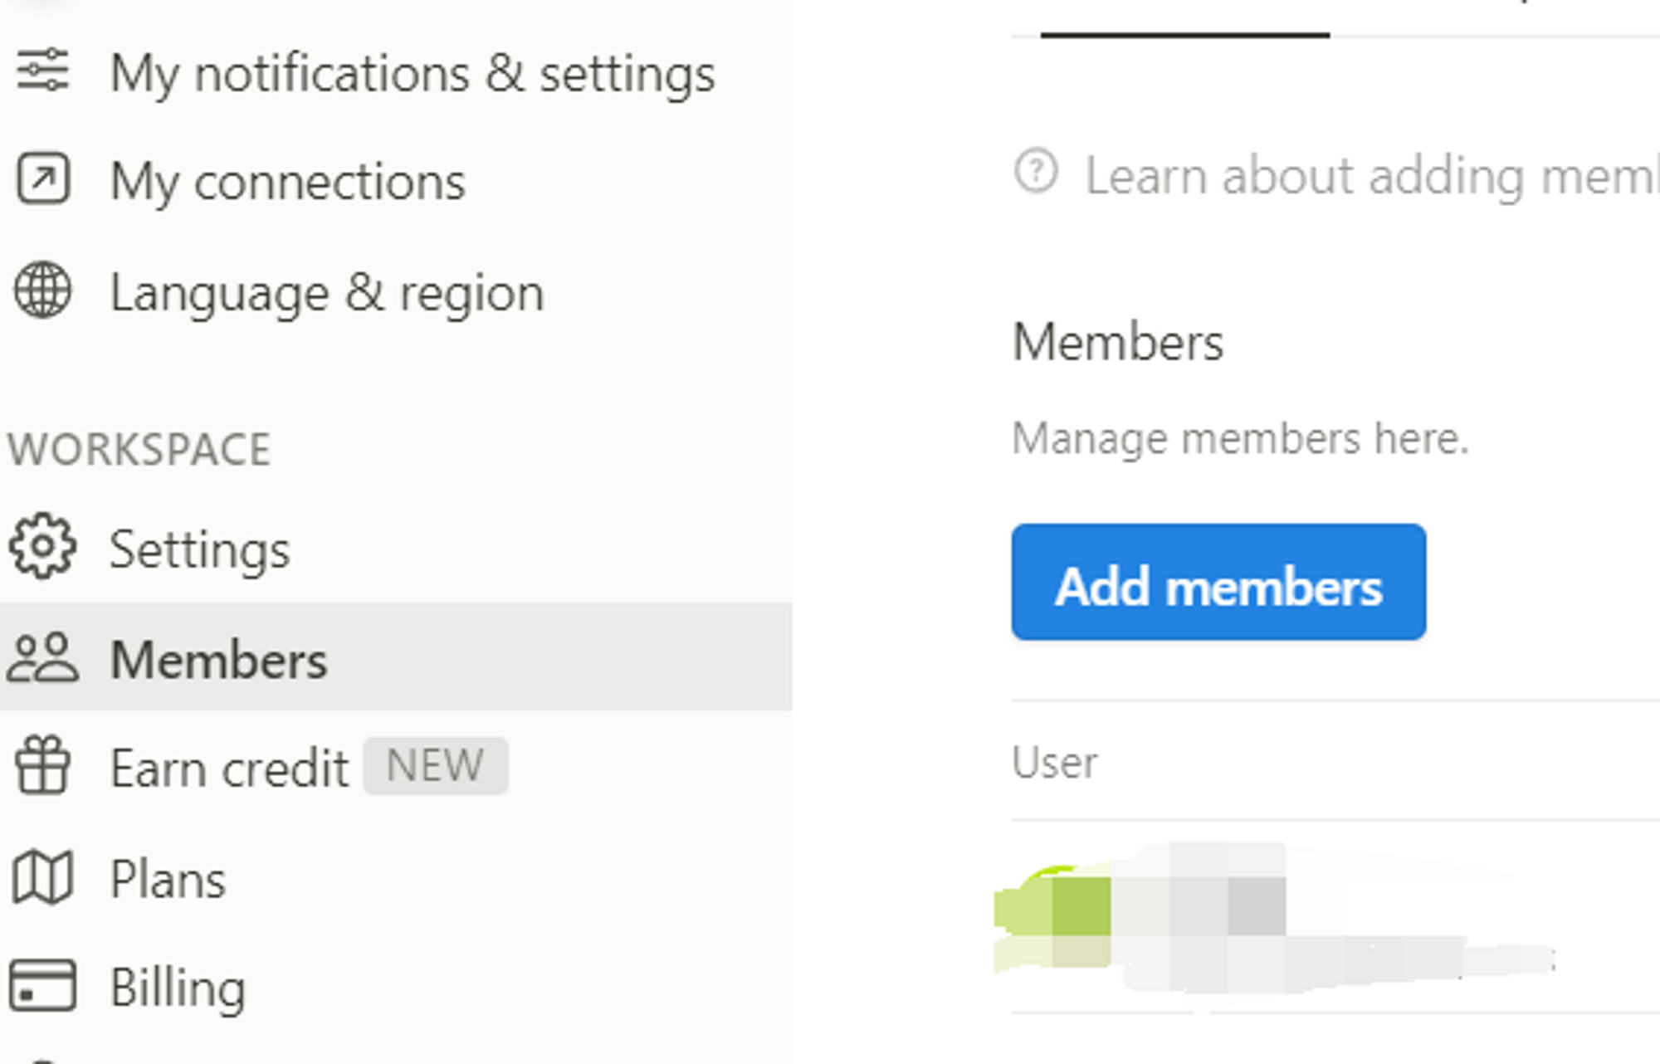Click the people icon for Members
This screenshot has height=1064, width=1660.
click(42, 658)
